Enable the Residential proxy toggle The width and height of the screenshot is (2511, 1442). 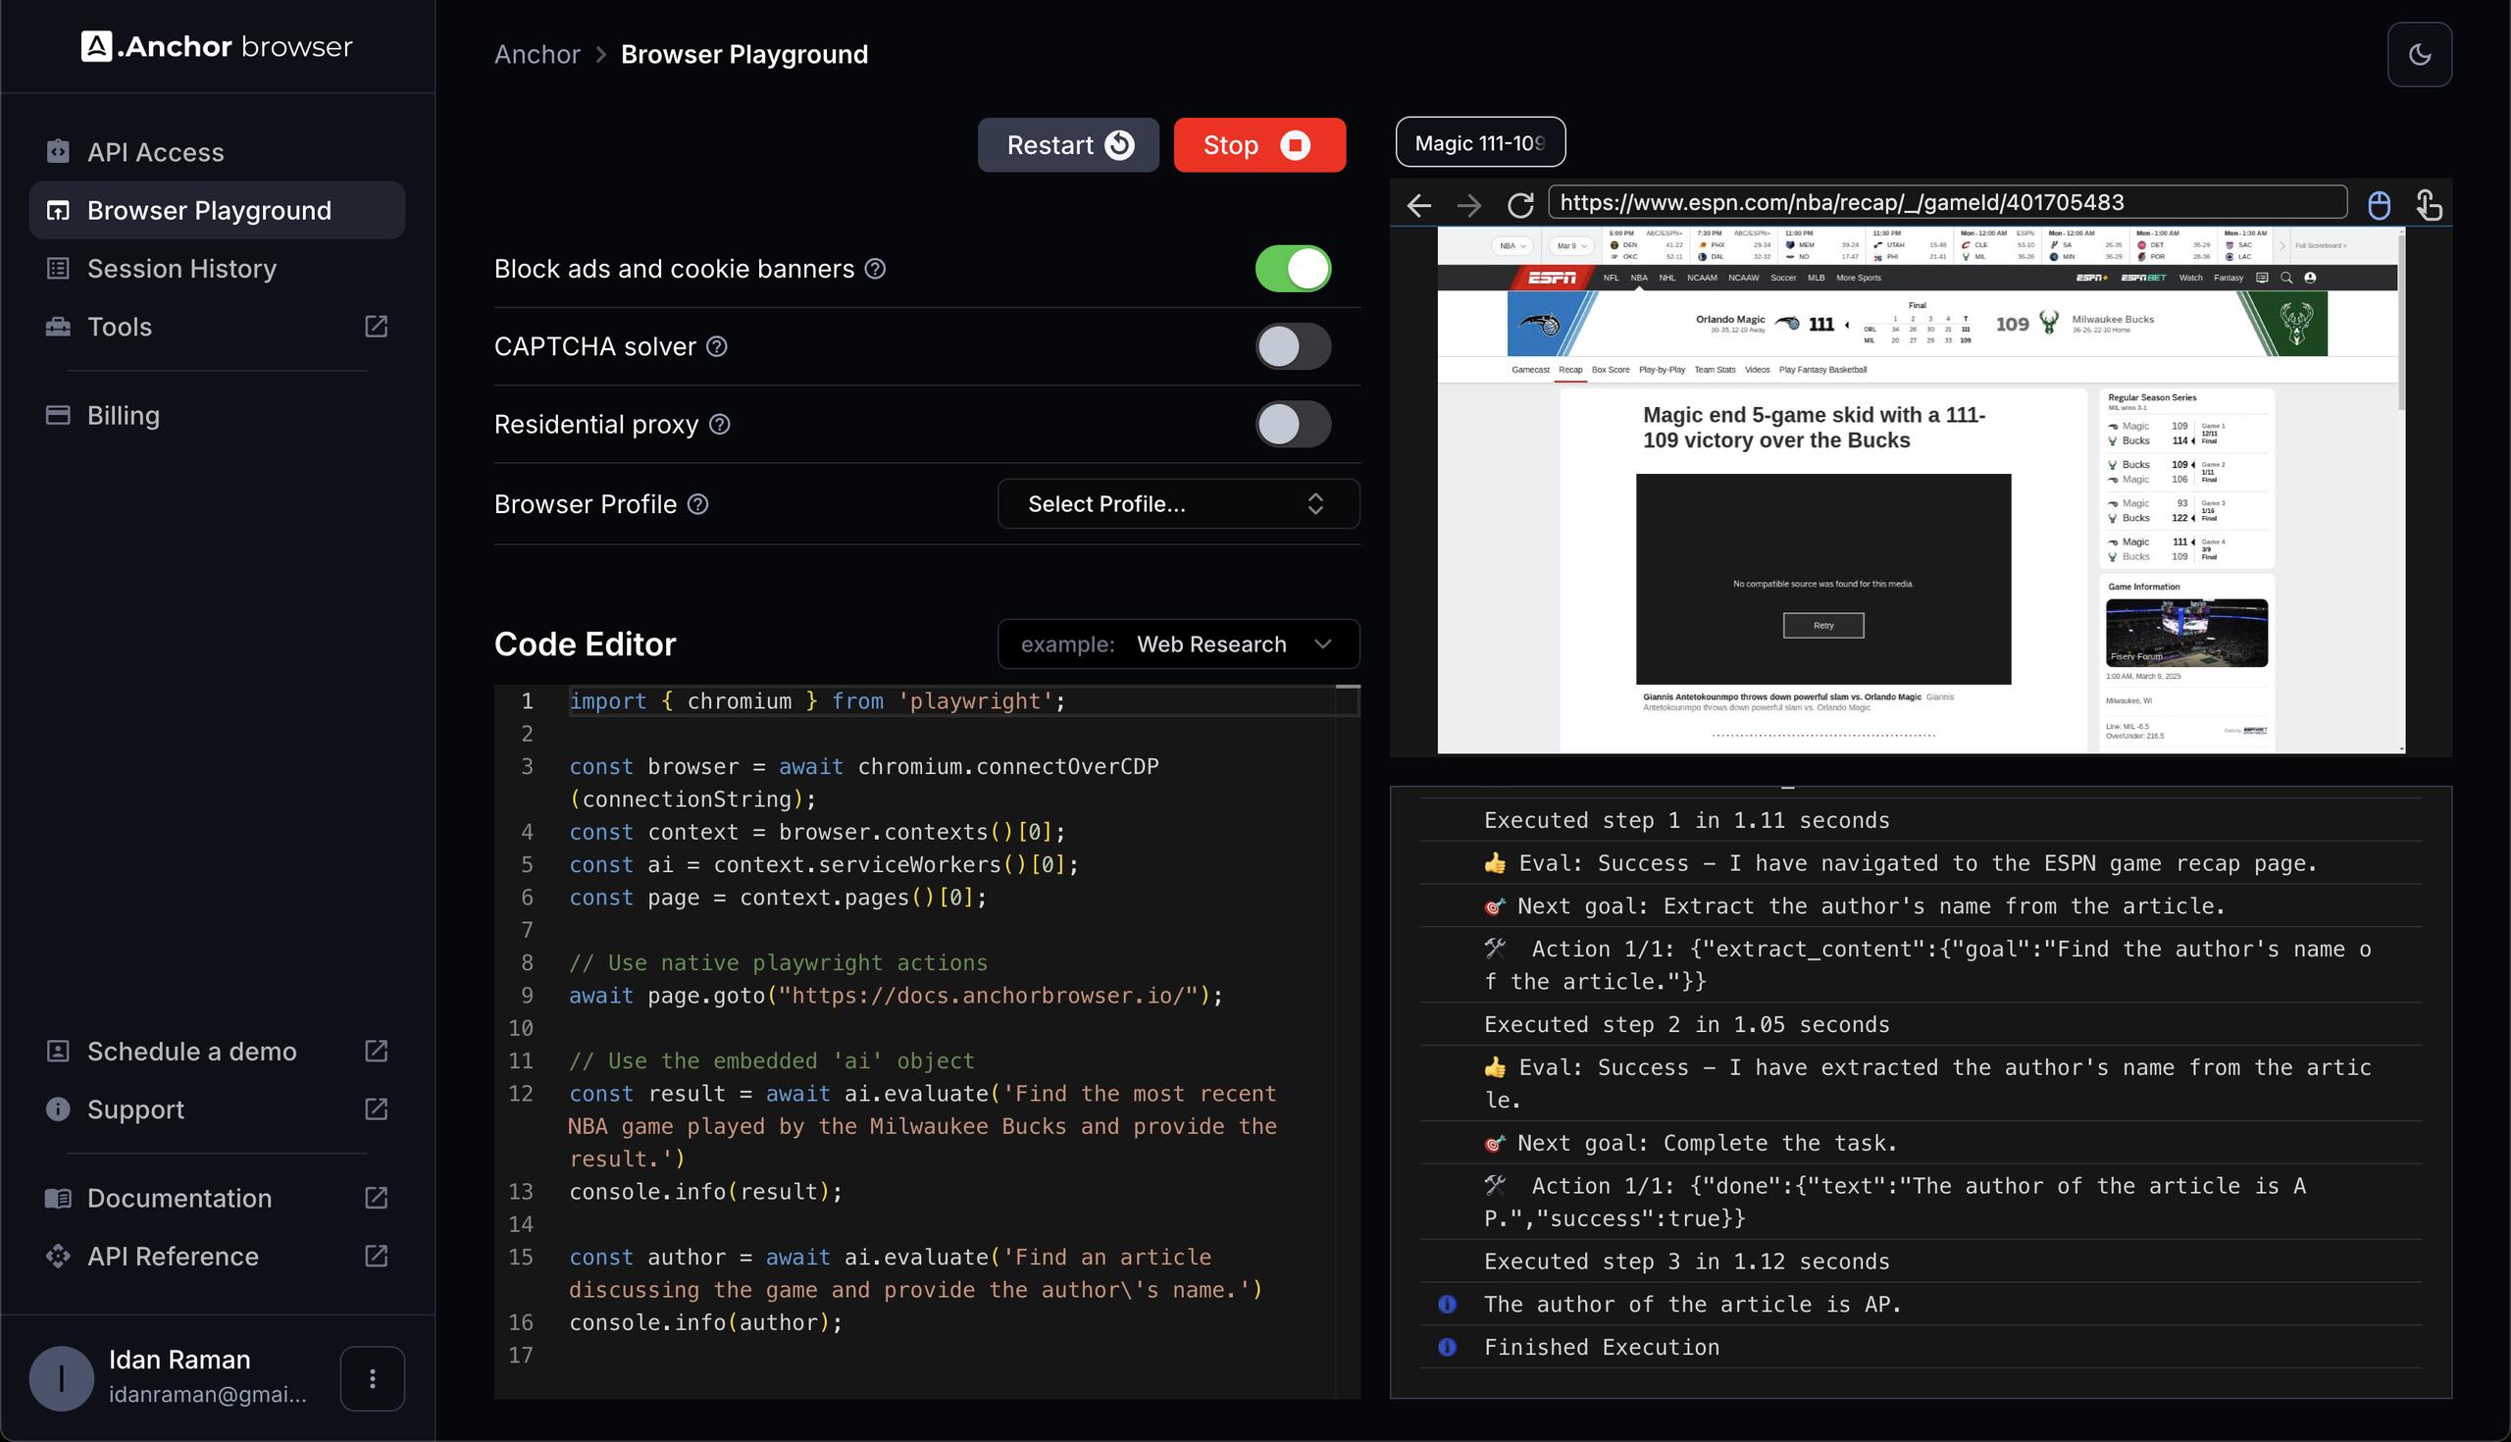pyautogui.click(x=1292, y=424)
